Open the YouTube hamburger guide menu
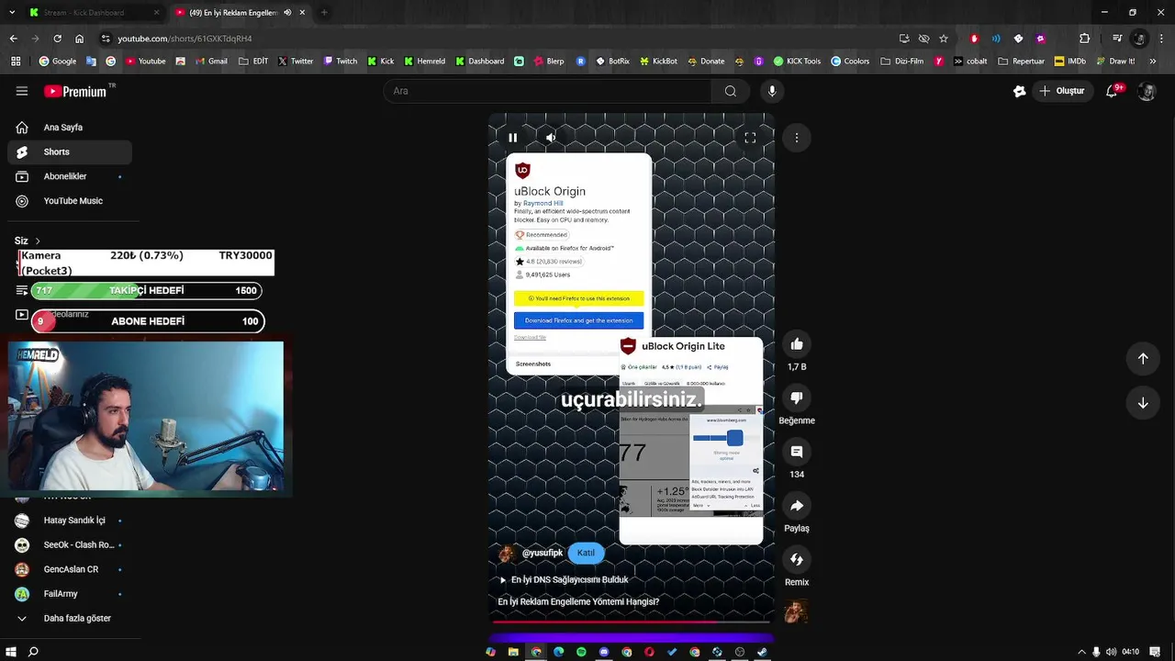The height and width of the screenshot is (661, 1175). [x=22, y=91]
